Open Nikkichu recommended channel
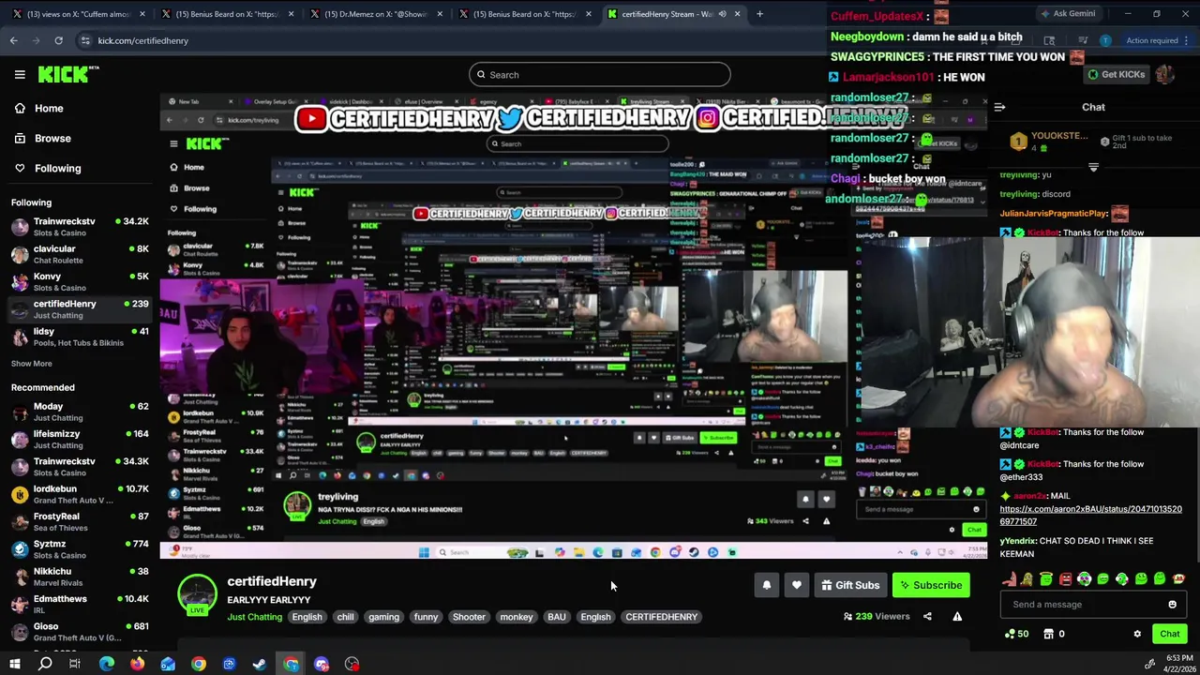Viewport: 1200px width, 675px height. tap(81, 577)
